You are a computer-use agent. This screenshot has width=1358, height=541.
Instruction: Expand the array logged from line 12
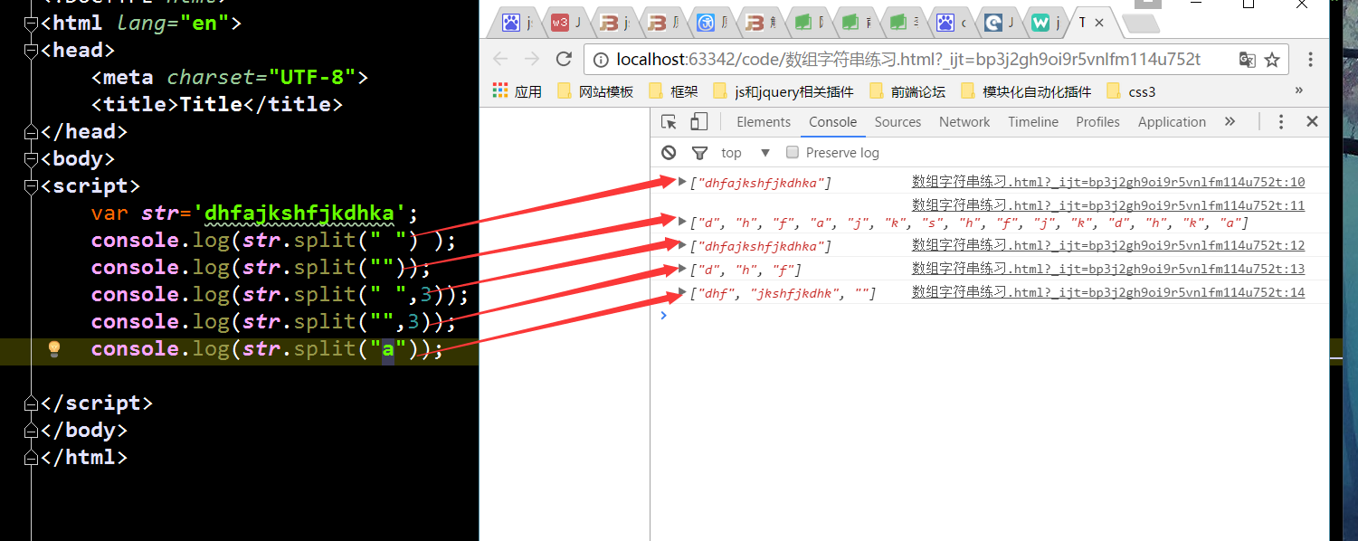click(x=682, y=245)
